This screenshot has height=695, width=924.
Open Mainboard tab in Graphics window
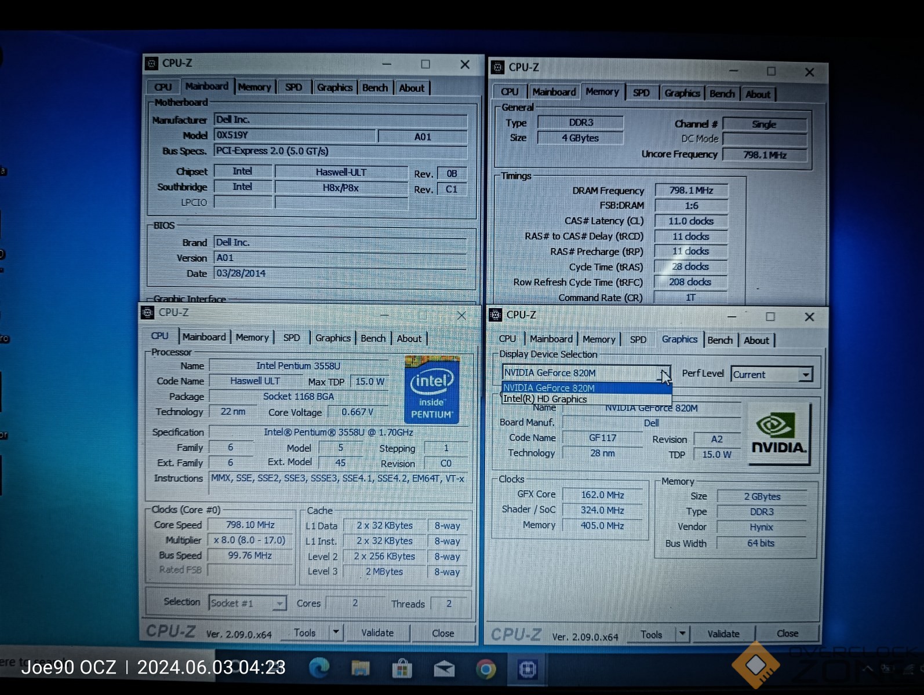point(551,339)
